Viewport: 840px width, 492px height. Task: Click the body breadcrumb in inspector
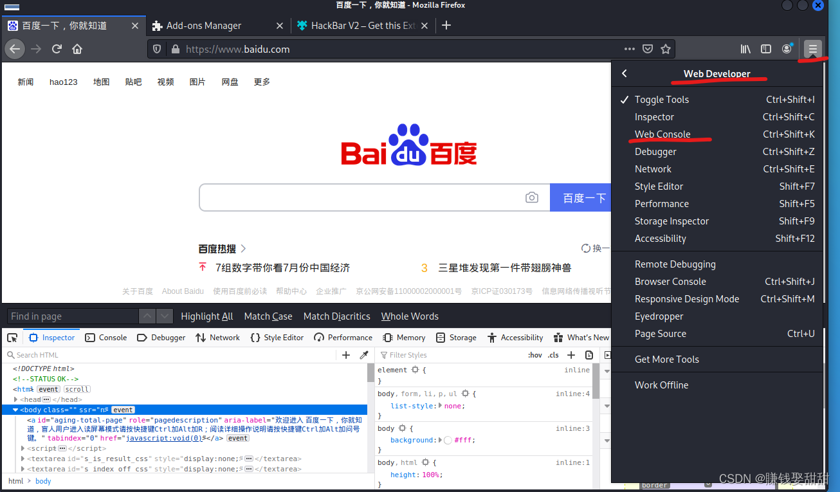tap(43, 481)
